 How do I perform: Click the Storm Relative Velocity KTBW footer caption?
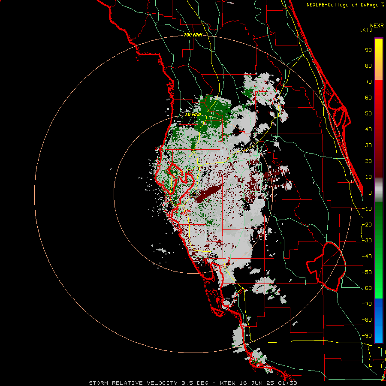[x=193, y=383]
